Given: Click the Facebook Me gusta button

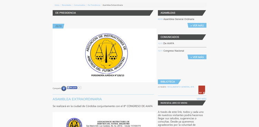Looking at the screenshot, I should tap(72, 88).
